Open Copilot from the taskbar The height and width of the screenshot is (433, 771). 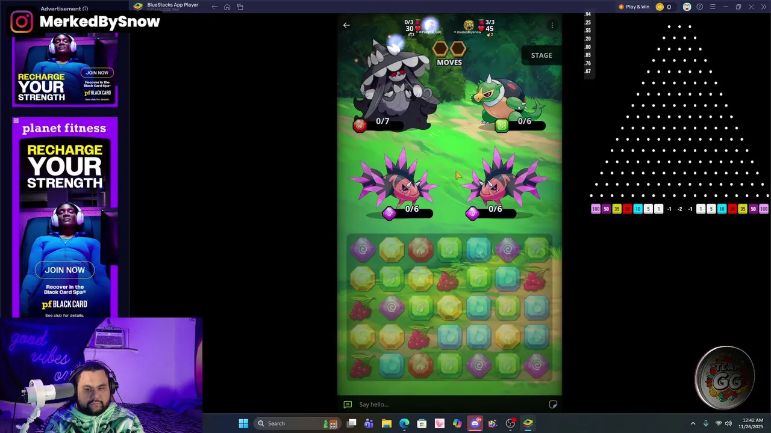[x=457, y=423]
